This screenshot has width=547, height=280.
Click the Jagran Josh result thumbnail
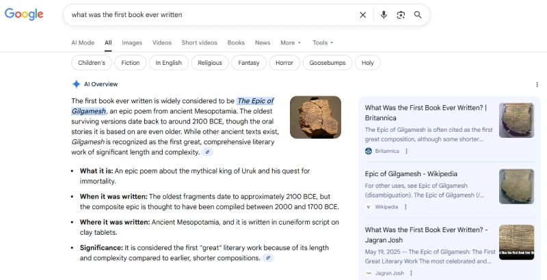[516, 242]
